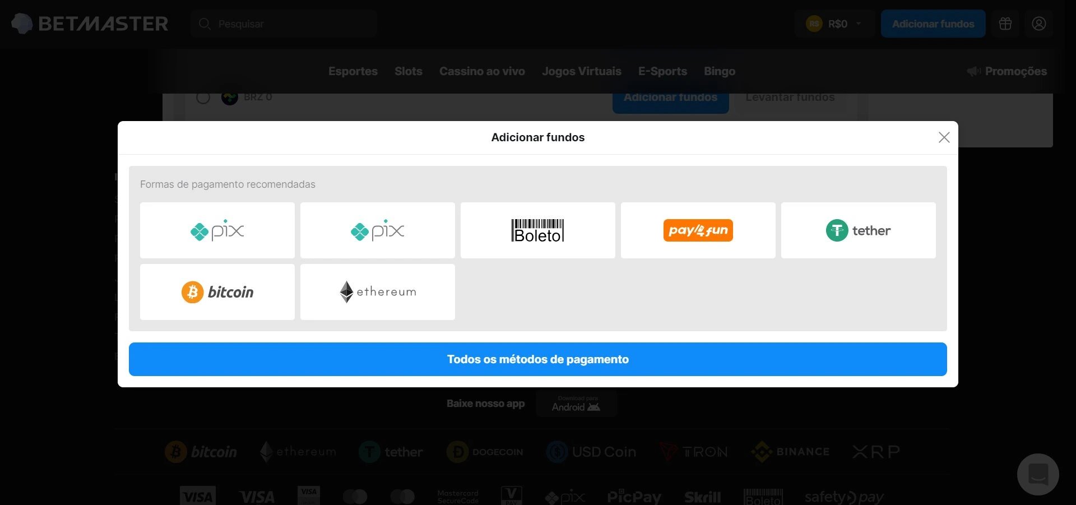Click the footer Boleto logo
This screenshot has width=1076, height=505.
[763, 497]
